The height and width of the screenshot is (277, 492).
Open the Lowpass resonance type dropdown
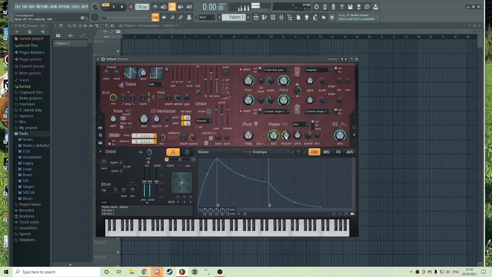pyautogui.click(x=317, y=70)
